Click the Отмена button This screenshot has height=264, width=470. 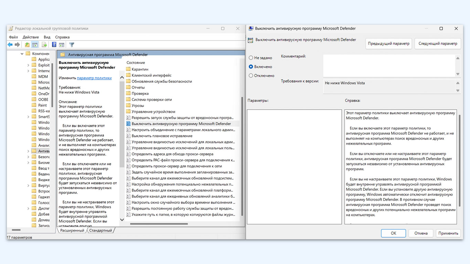[x=421, y=233]
